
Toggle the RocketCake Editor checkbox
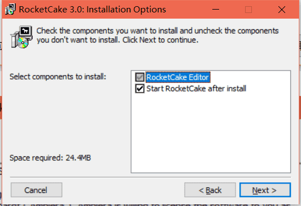(x=139, y=77)
